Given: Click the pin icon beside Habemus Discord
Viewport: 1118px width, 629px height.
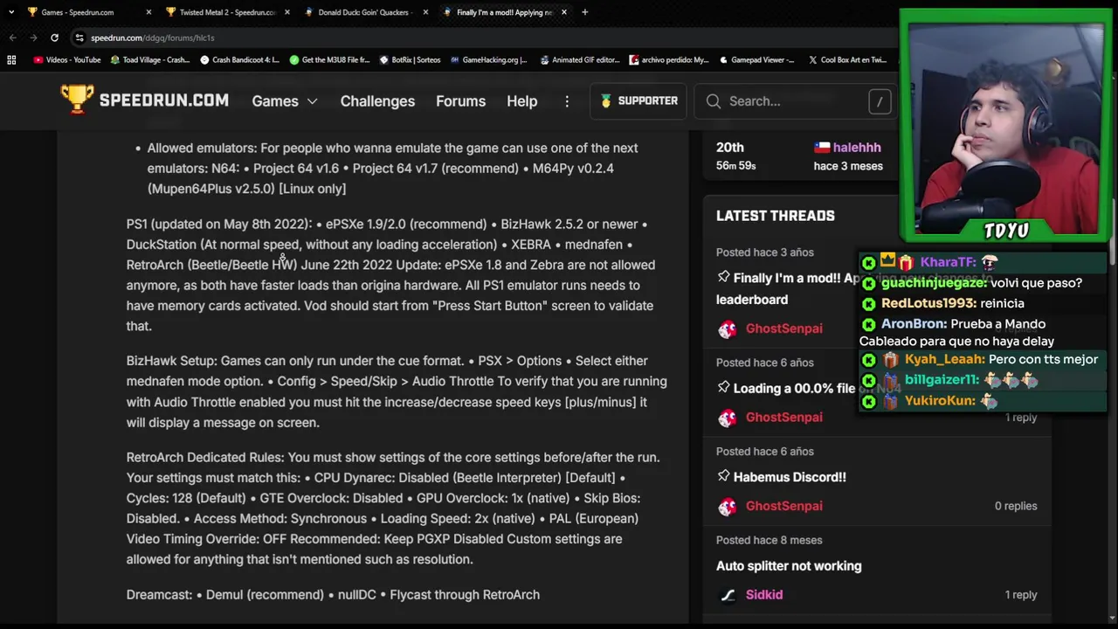Looking at the screenshot, I should pos(723,476).
